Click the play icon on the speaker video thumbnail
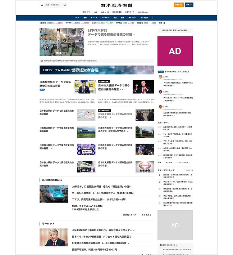The image size is (233, 255). click(135, 91)
